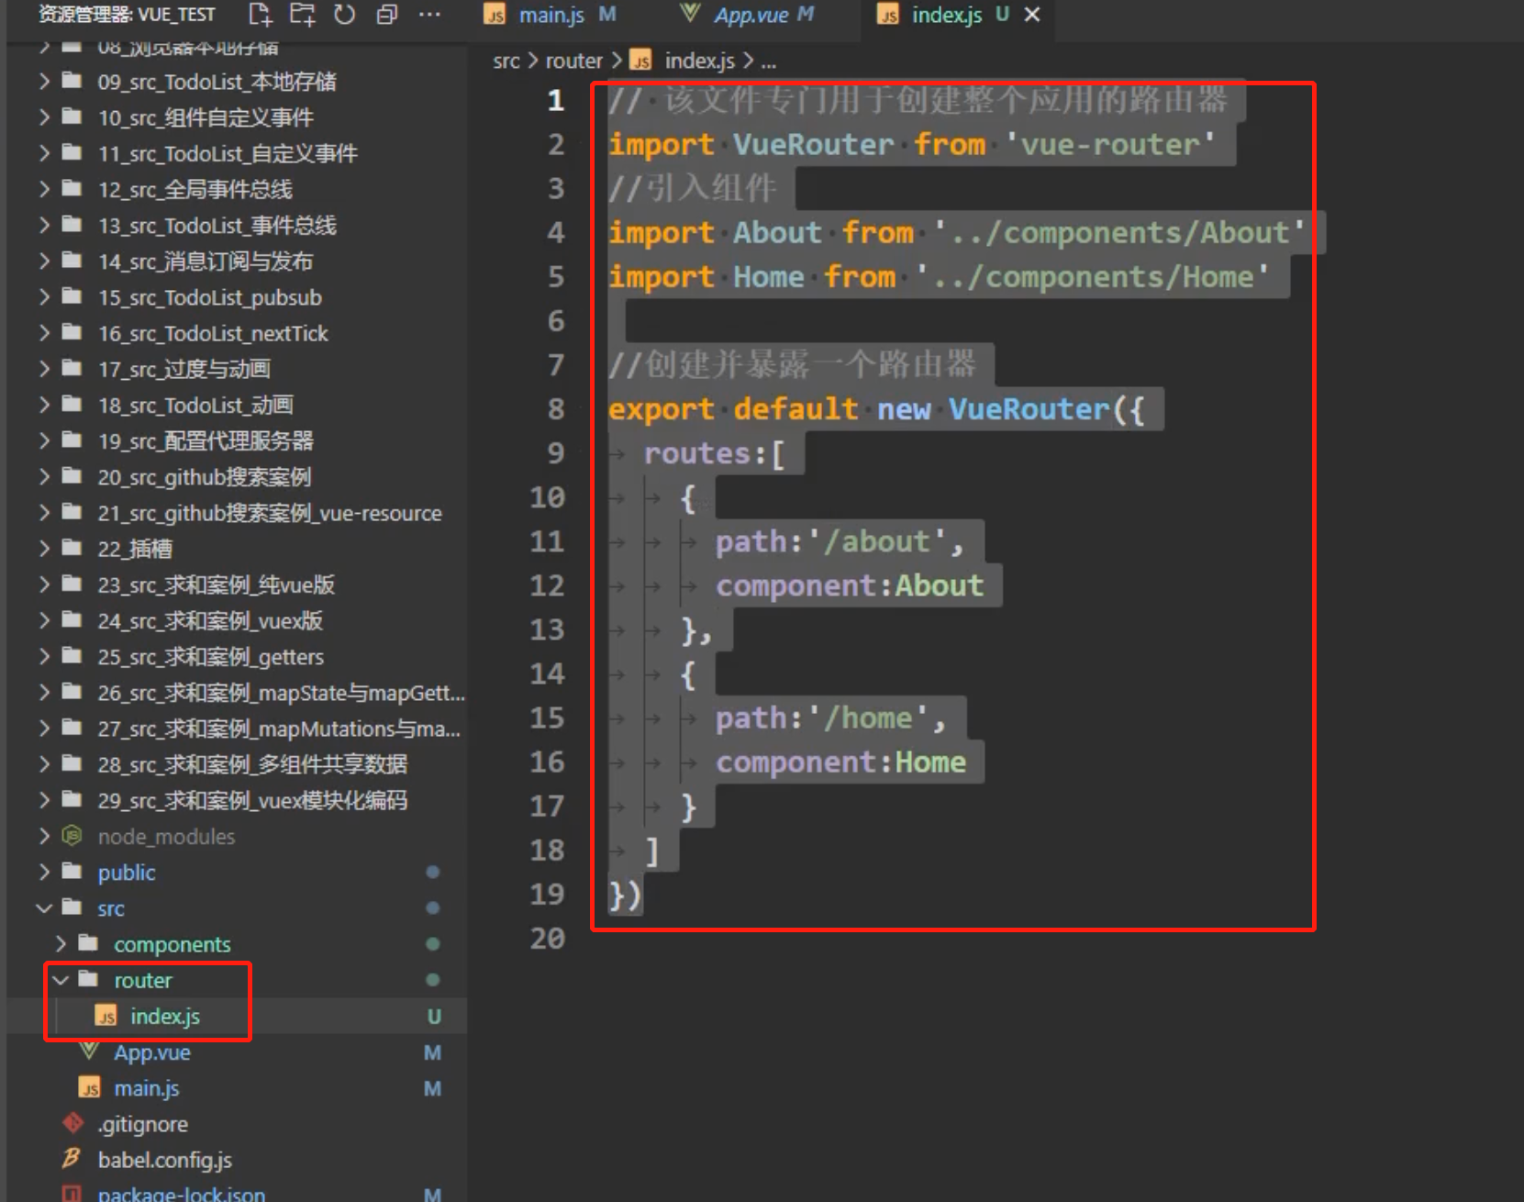
Task: Open main.js in the file tree
Action: pos(147,1088)
